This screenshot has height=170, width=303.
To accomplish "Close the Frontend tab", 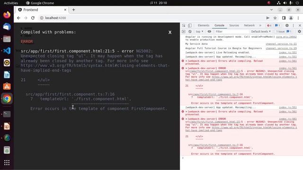I will pos(65,10).
